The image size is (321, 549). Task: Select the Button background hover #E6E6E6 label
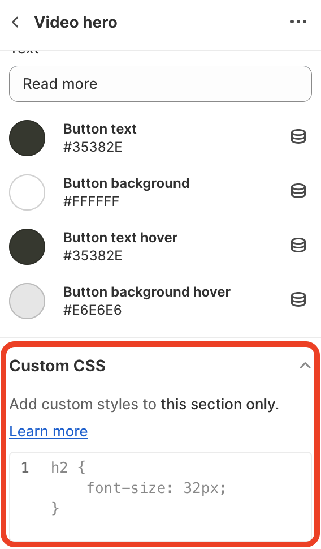coord(147,301)
